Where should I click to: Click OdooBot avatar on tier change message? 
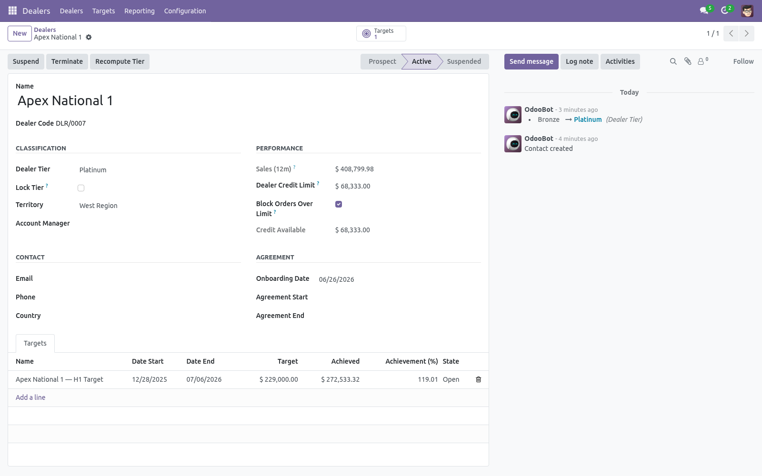pos(513,115)
